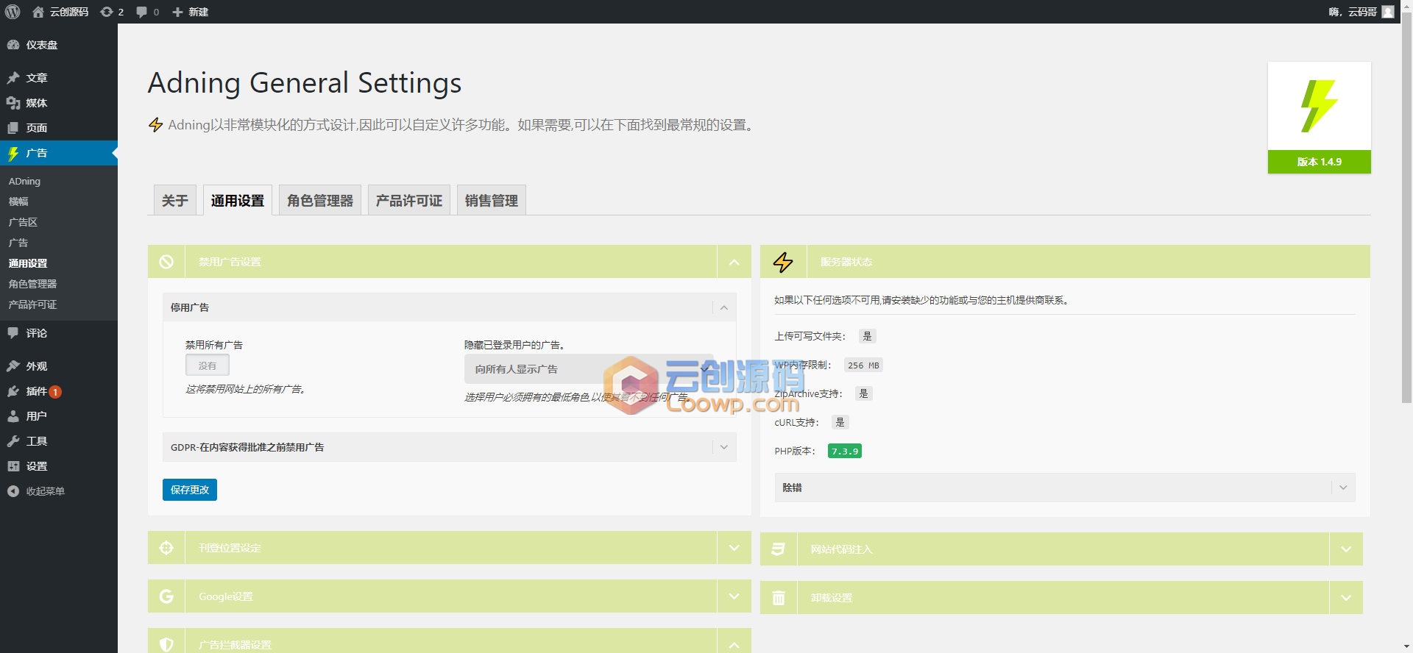The width and height of the screenshot is (1413, 653).
Task: Click 收起菜单 collapse menu icon
Action: (x=13, y=491)
